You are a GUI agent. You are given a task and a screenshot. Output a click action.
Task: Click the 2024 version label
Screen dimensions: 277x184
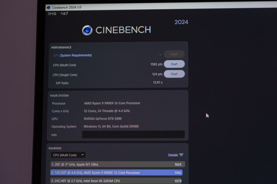181,22
